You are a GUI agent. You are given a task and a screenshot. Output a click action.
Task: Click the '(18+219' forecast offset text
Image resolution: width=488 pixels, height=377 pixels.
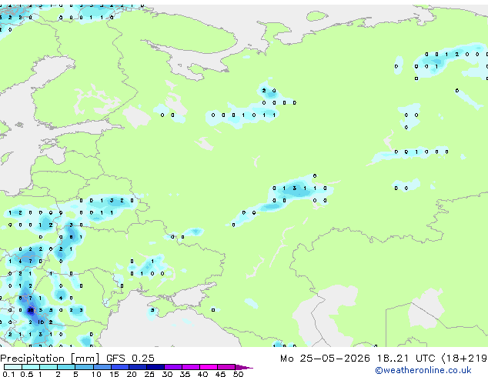point(465,359)
